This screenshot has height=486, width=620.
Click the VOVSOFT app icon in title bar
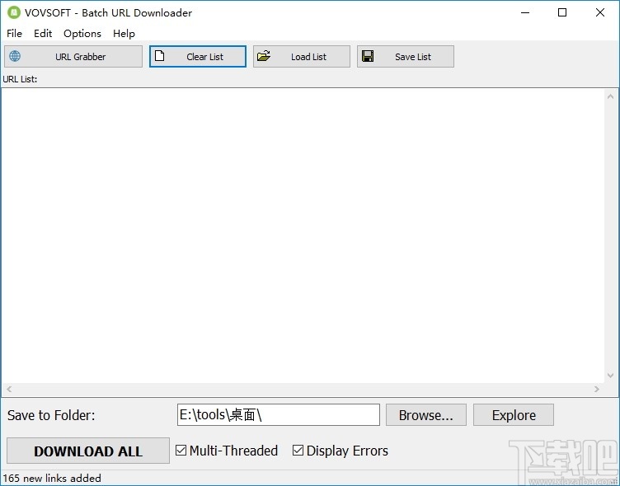point(14,12)
